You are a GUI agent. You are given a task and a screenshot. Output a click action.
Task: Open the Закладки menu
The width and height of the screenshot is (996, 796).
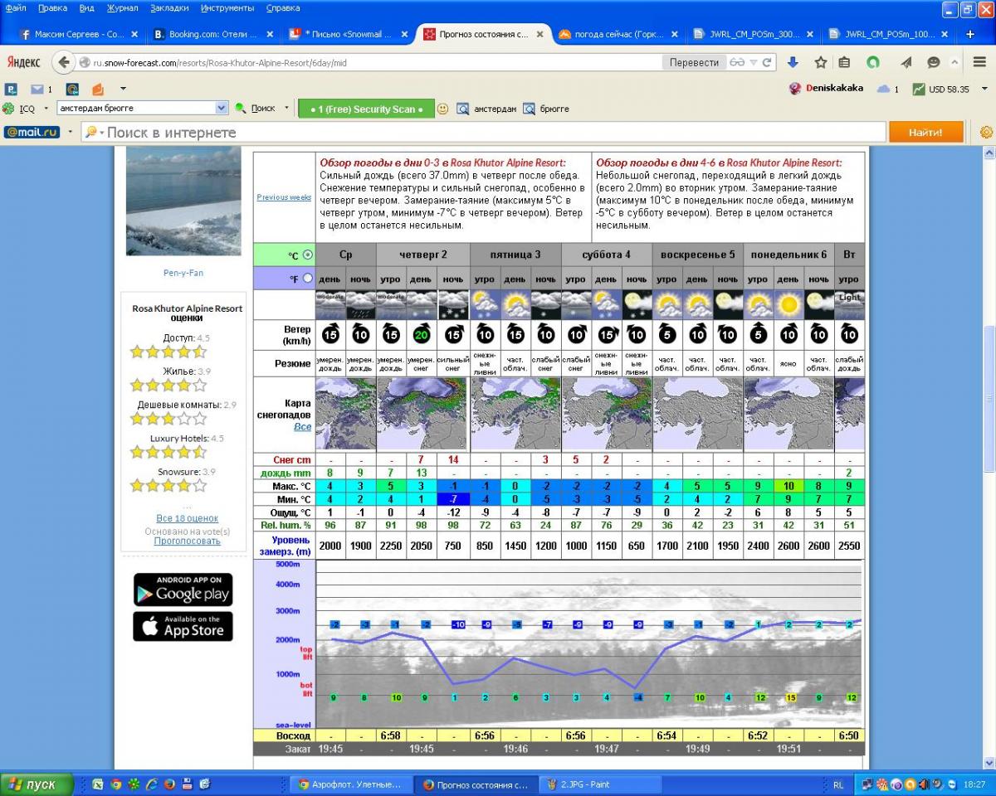click(168, 8)
